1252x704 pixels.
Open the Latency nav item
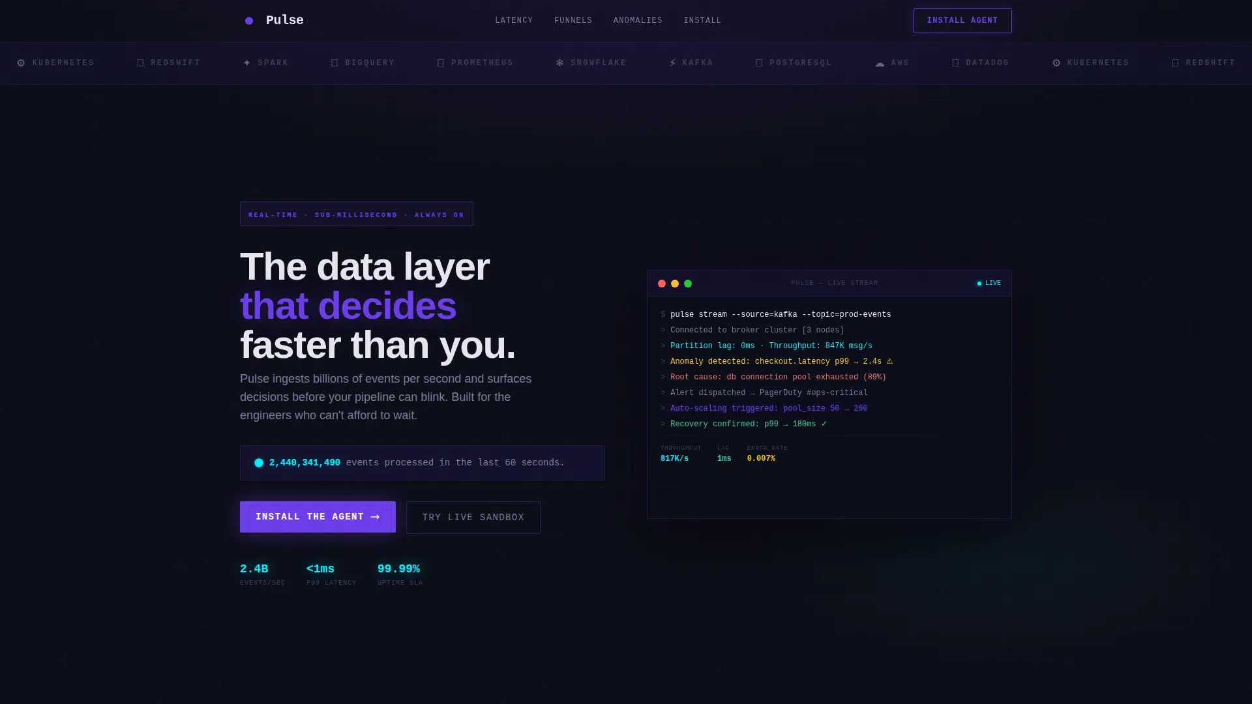pos(514,21)
